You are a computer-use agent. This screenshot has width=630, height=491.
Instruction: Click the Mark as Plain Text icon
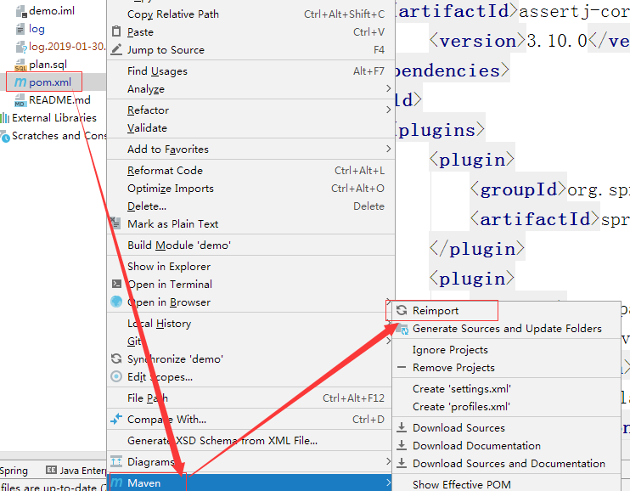115,223
